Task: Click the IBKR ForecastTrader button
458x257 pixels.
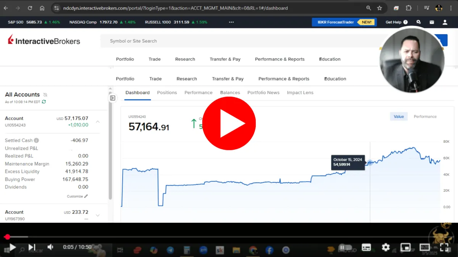Action: point(344,22)
